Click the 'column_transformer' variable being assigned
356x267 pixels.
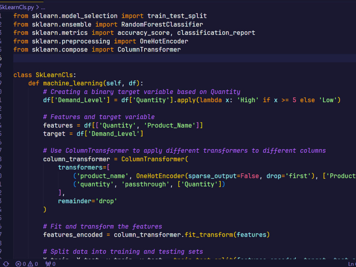coord(77,159)
